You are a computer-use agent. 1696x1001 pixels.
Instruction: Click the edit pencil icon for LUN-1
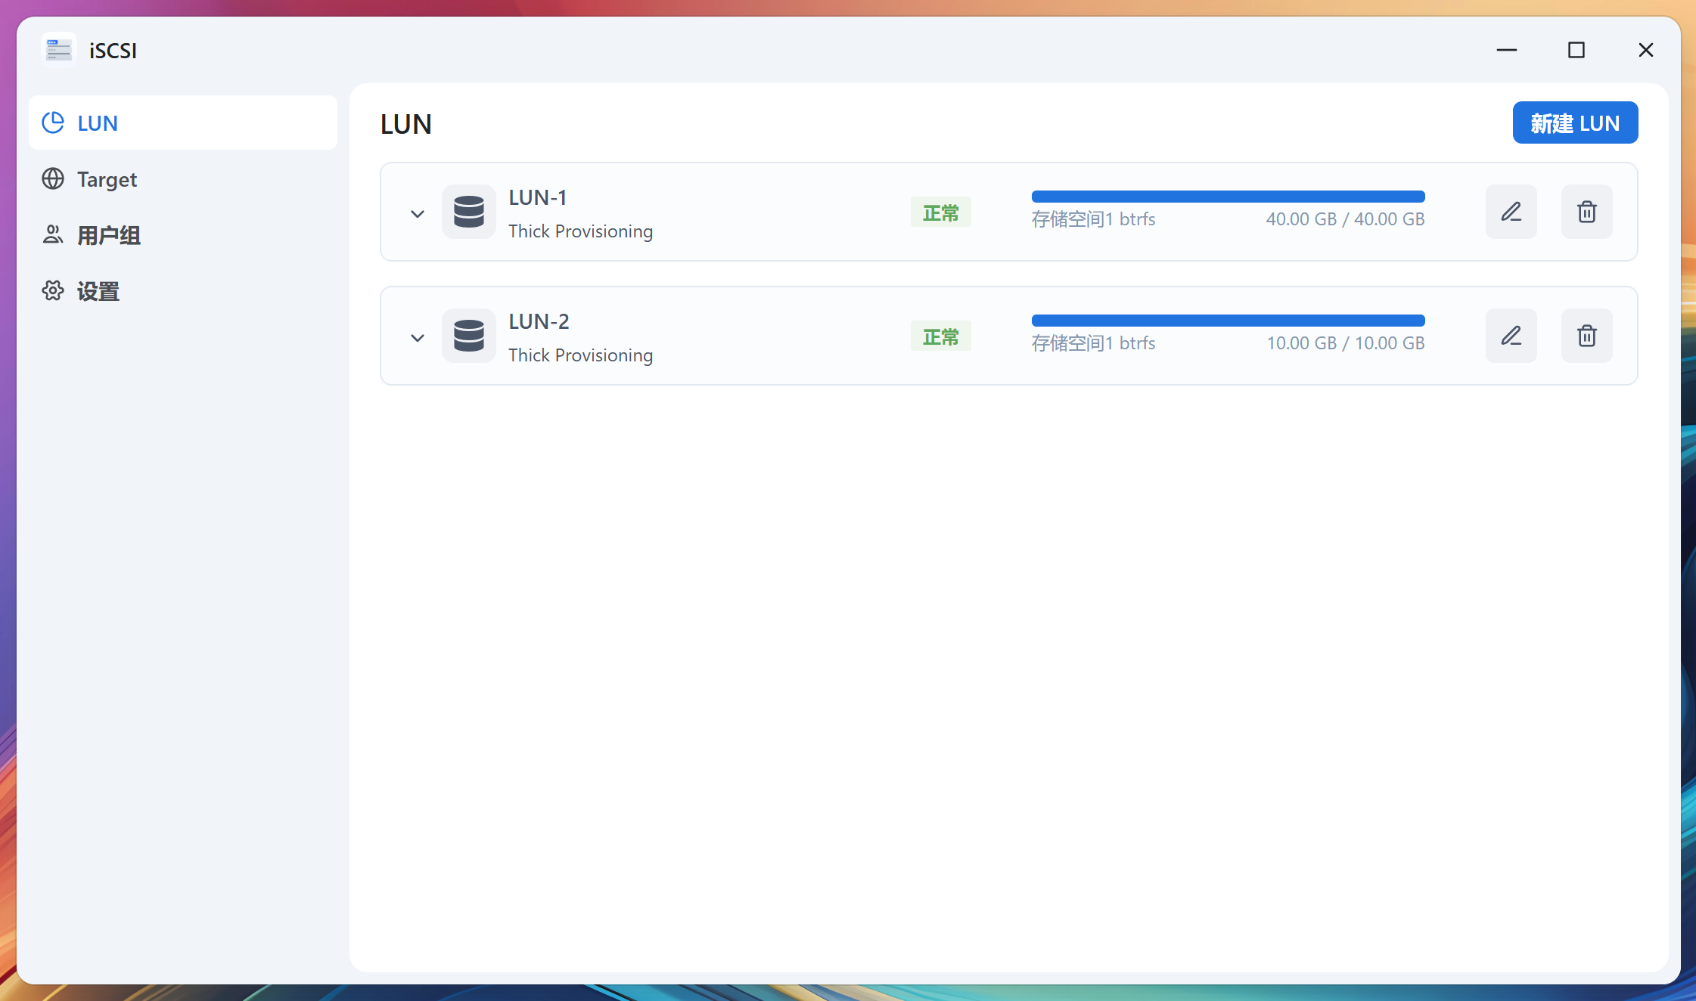1511,212
